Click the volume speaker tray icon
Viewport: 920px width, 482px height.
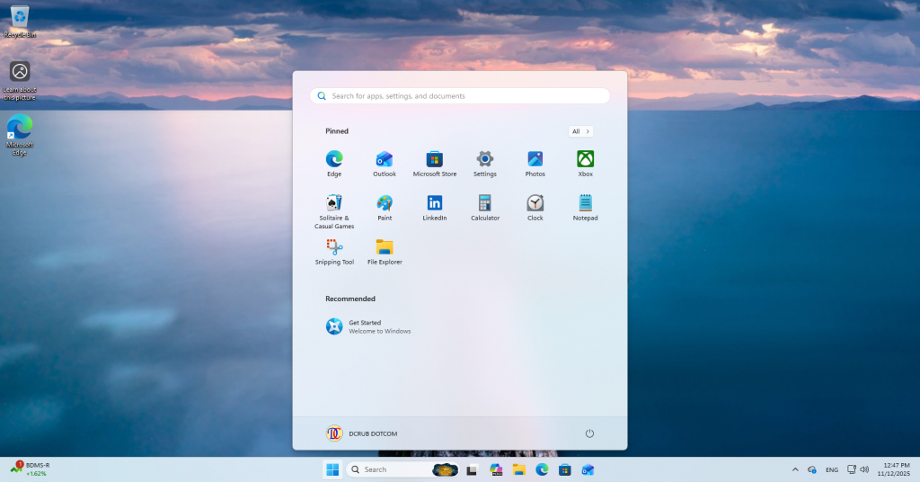click(x=864, y=469)
